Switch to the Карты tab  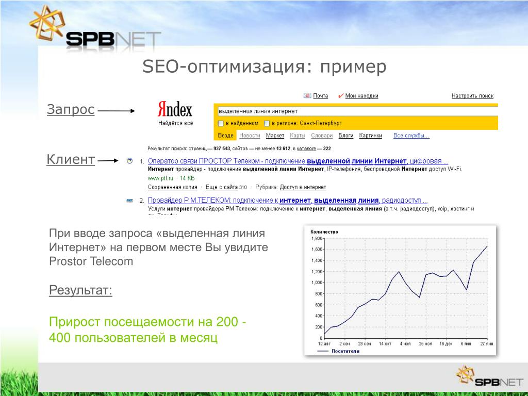(x=298, y=136)
